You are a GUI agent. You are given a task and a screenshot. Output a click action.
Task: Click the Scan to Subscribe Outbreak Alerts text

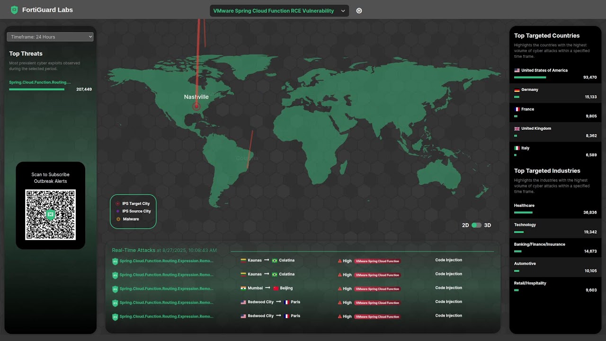click(x=50, y=178)
